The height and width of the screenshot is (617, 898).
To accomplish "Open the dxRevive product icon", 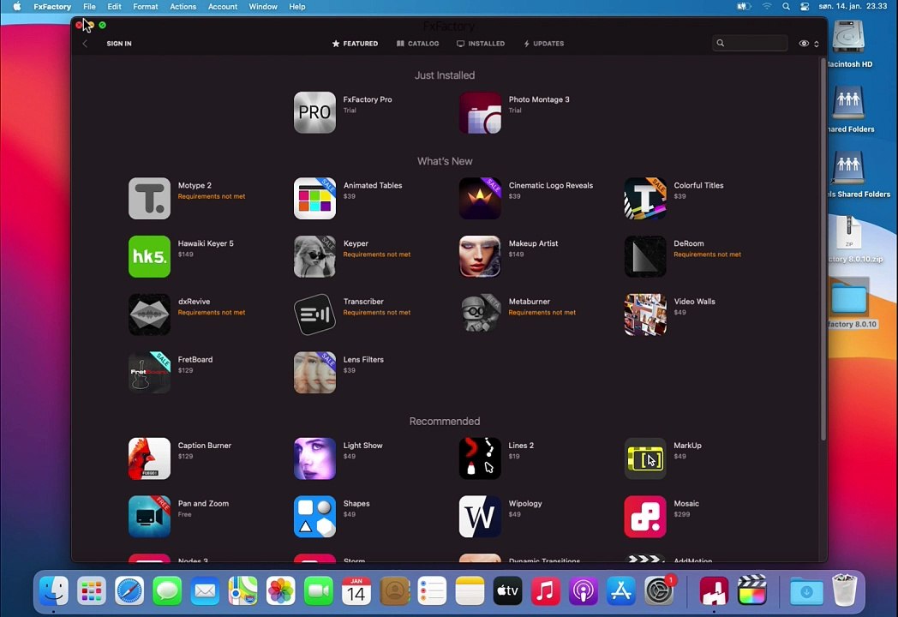I will (x=149, y=314).
